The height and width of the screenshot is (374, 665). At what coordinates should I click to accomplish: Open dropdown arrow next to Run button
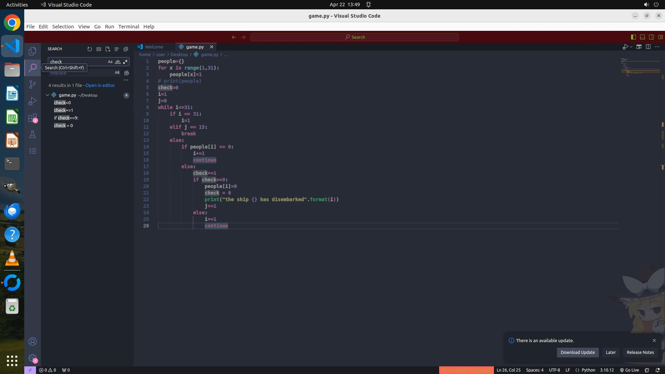(x=631, y=47)
